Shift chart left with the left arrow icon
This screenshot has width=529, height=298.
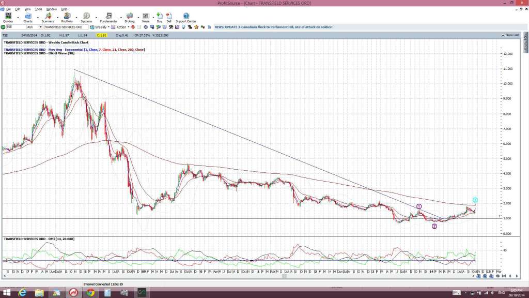coord(510,276)
